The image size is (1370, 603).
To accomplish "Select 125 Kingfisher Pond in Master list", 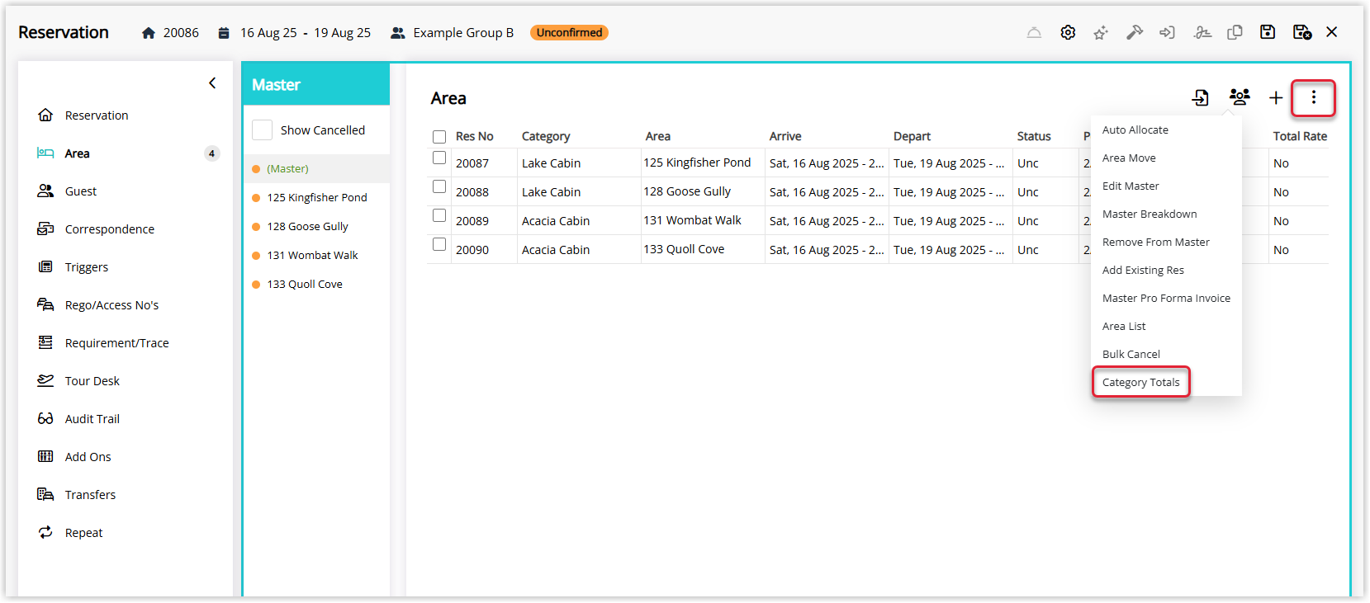I will (x=316, y=197).
